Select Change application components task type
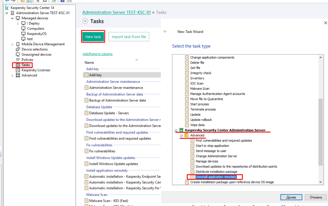The image size is (328, 206). (x=212, y=57)
